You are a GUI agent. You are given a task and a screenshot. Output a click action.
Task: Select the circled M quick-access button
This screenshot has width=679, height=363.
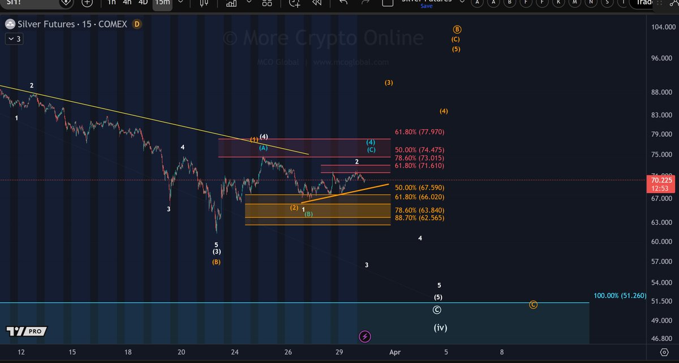tap(575, 2)
